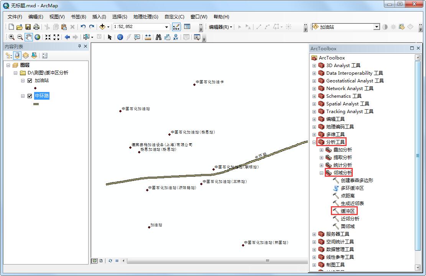Open the map scale 1:52,852 dropdown
The width and height of the screenshot is (426, 276).
[166, 26]
